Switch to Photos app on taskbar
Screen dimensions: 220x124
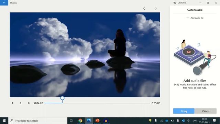pos(89,121)
